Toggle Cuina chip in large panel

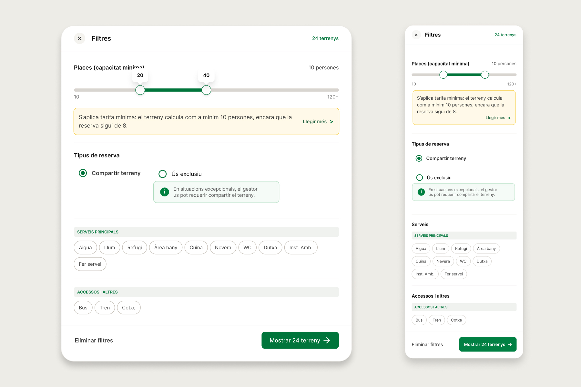point(196,248)
